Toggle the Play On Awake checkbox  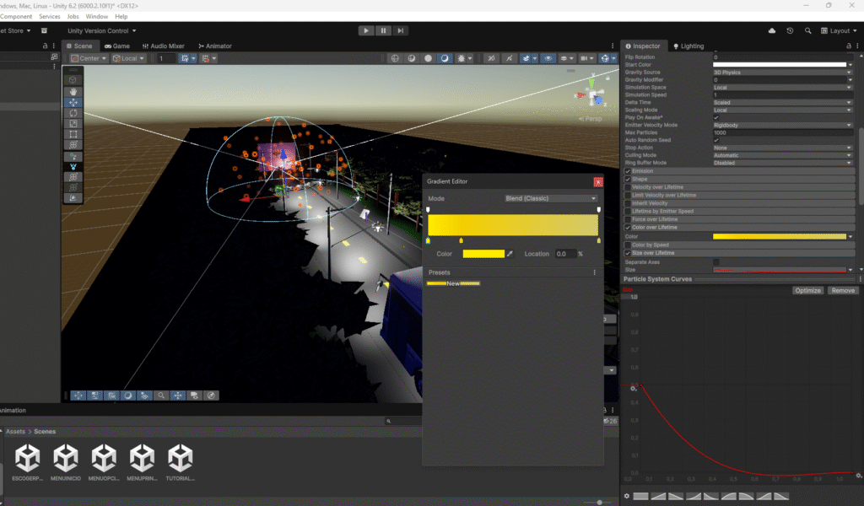pyautogui.click(x=716, y=117)
